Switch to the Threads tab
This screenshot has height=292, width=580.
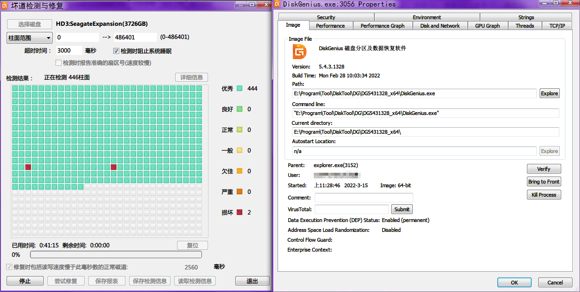pos(525,26)
